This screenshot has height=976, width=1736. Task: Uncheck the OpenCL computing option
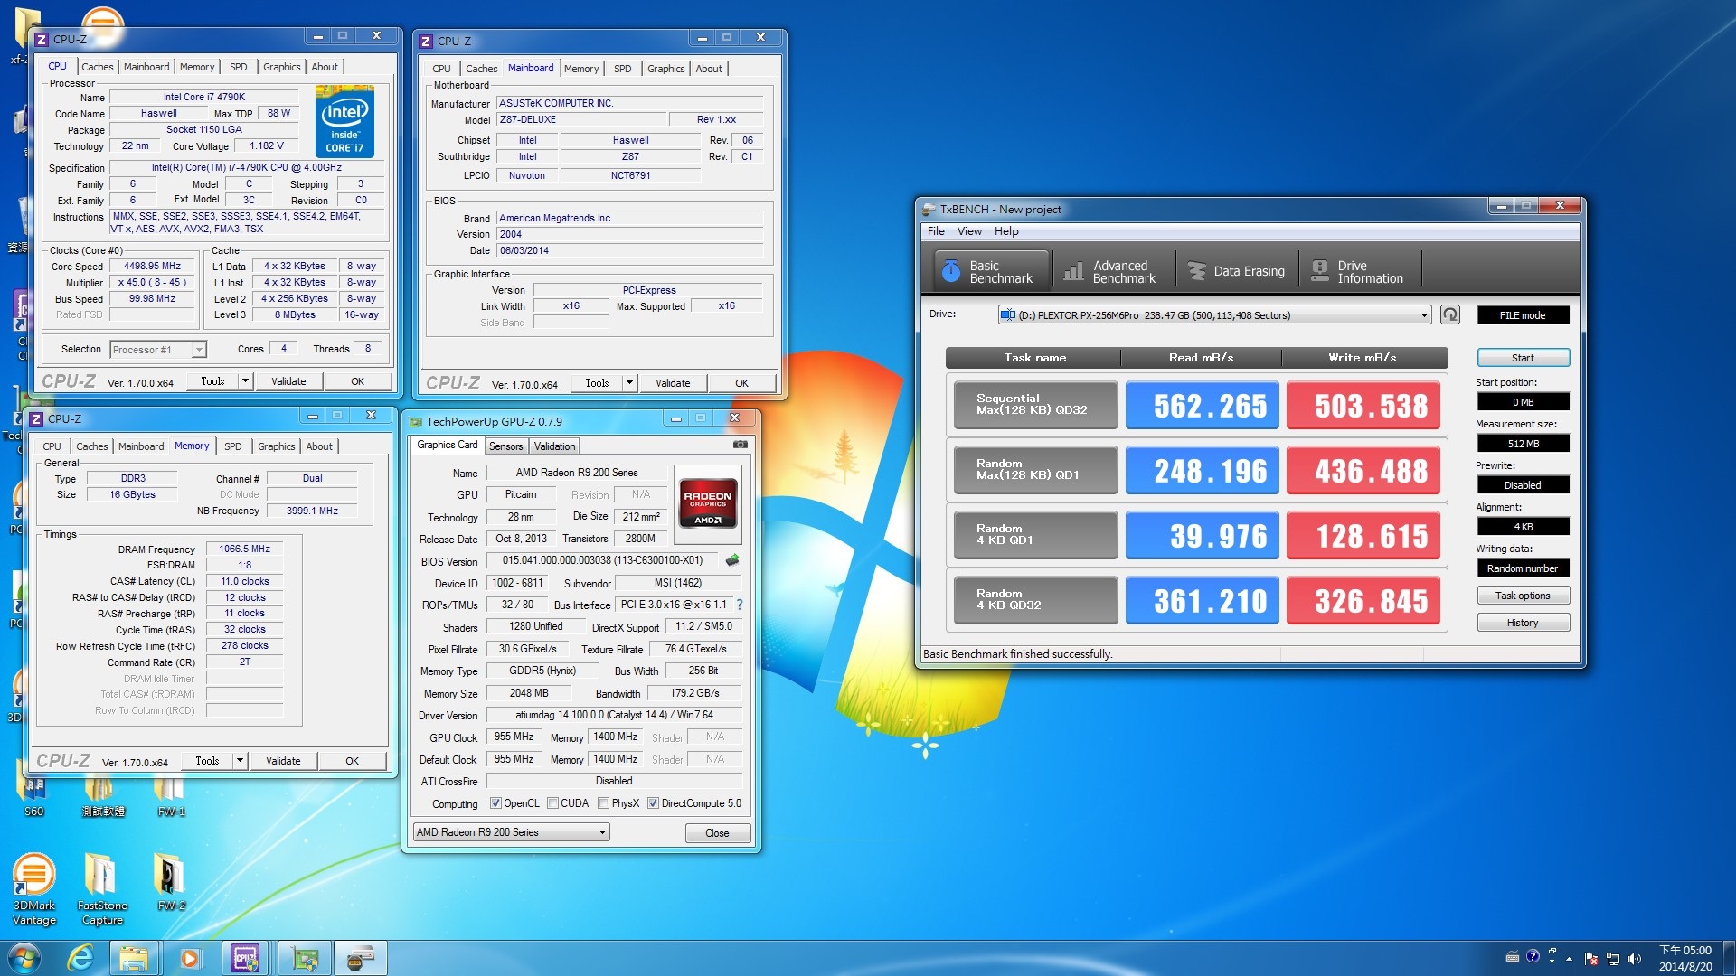click(x=496, y=802)
